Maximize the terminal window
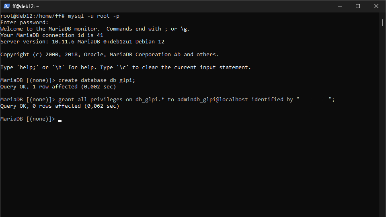Viewport: 386px width, 217px height. pos(358,6)
